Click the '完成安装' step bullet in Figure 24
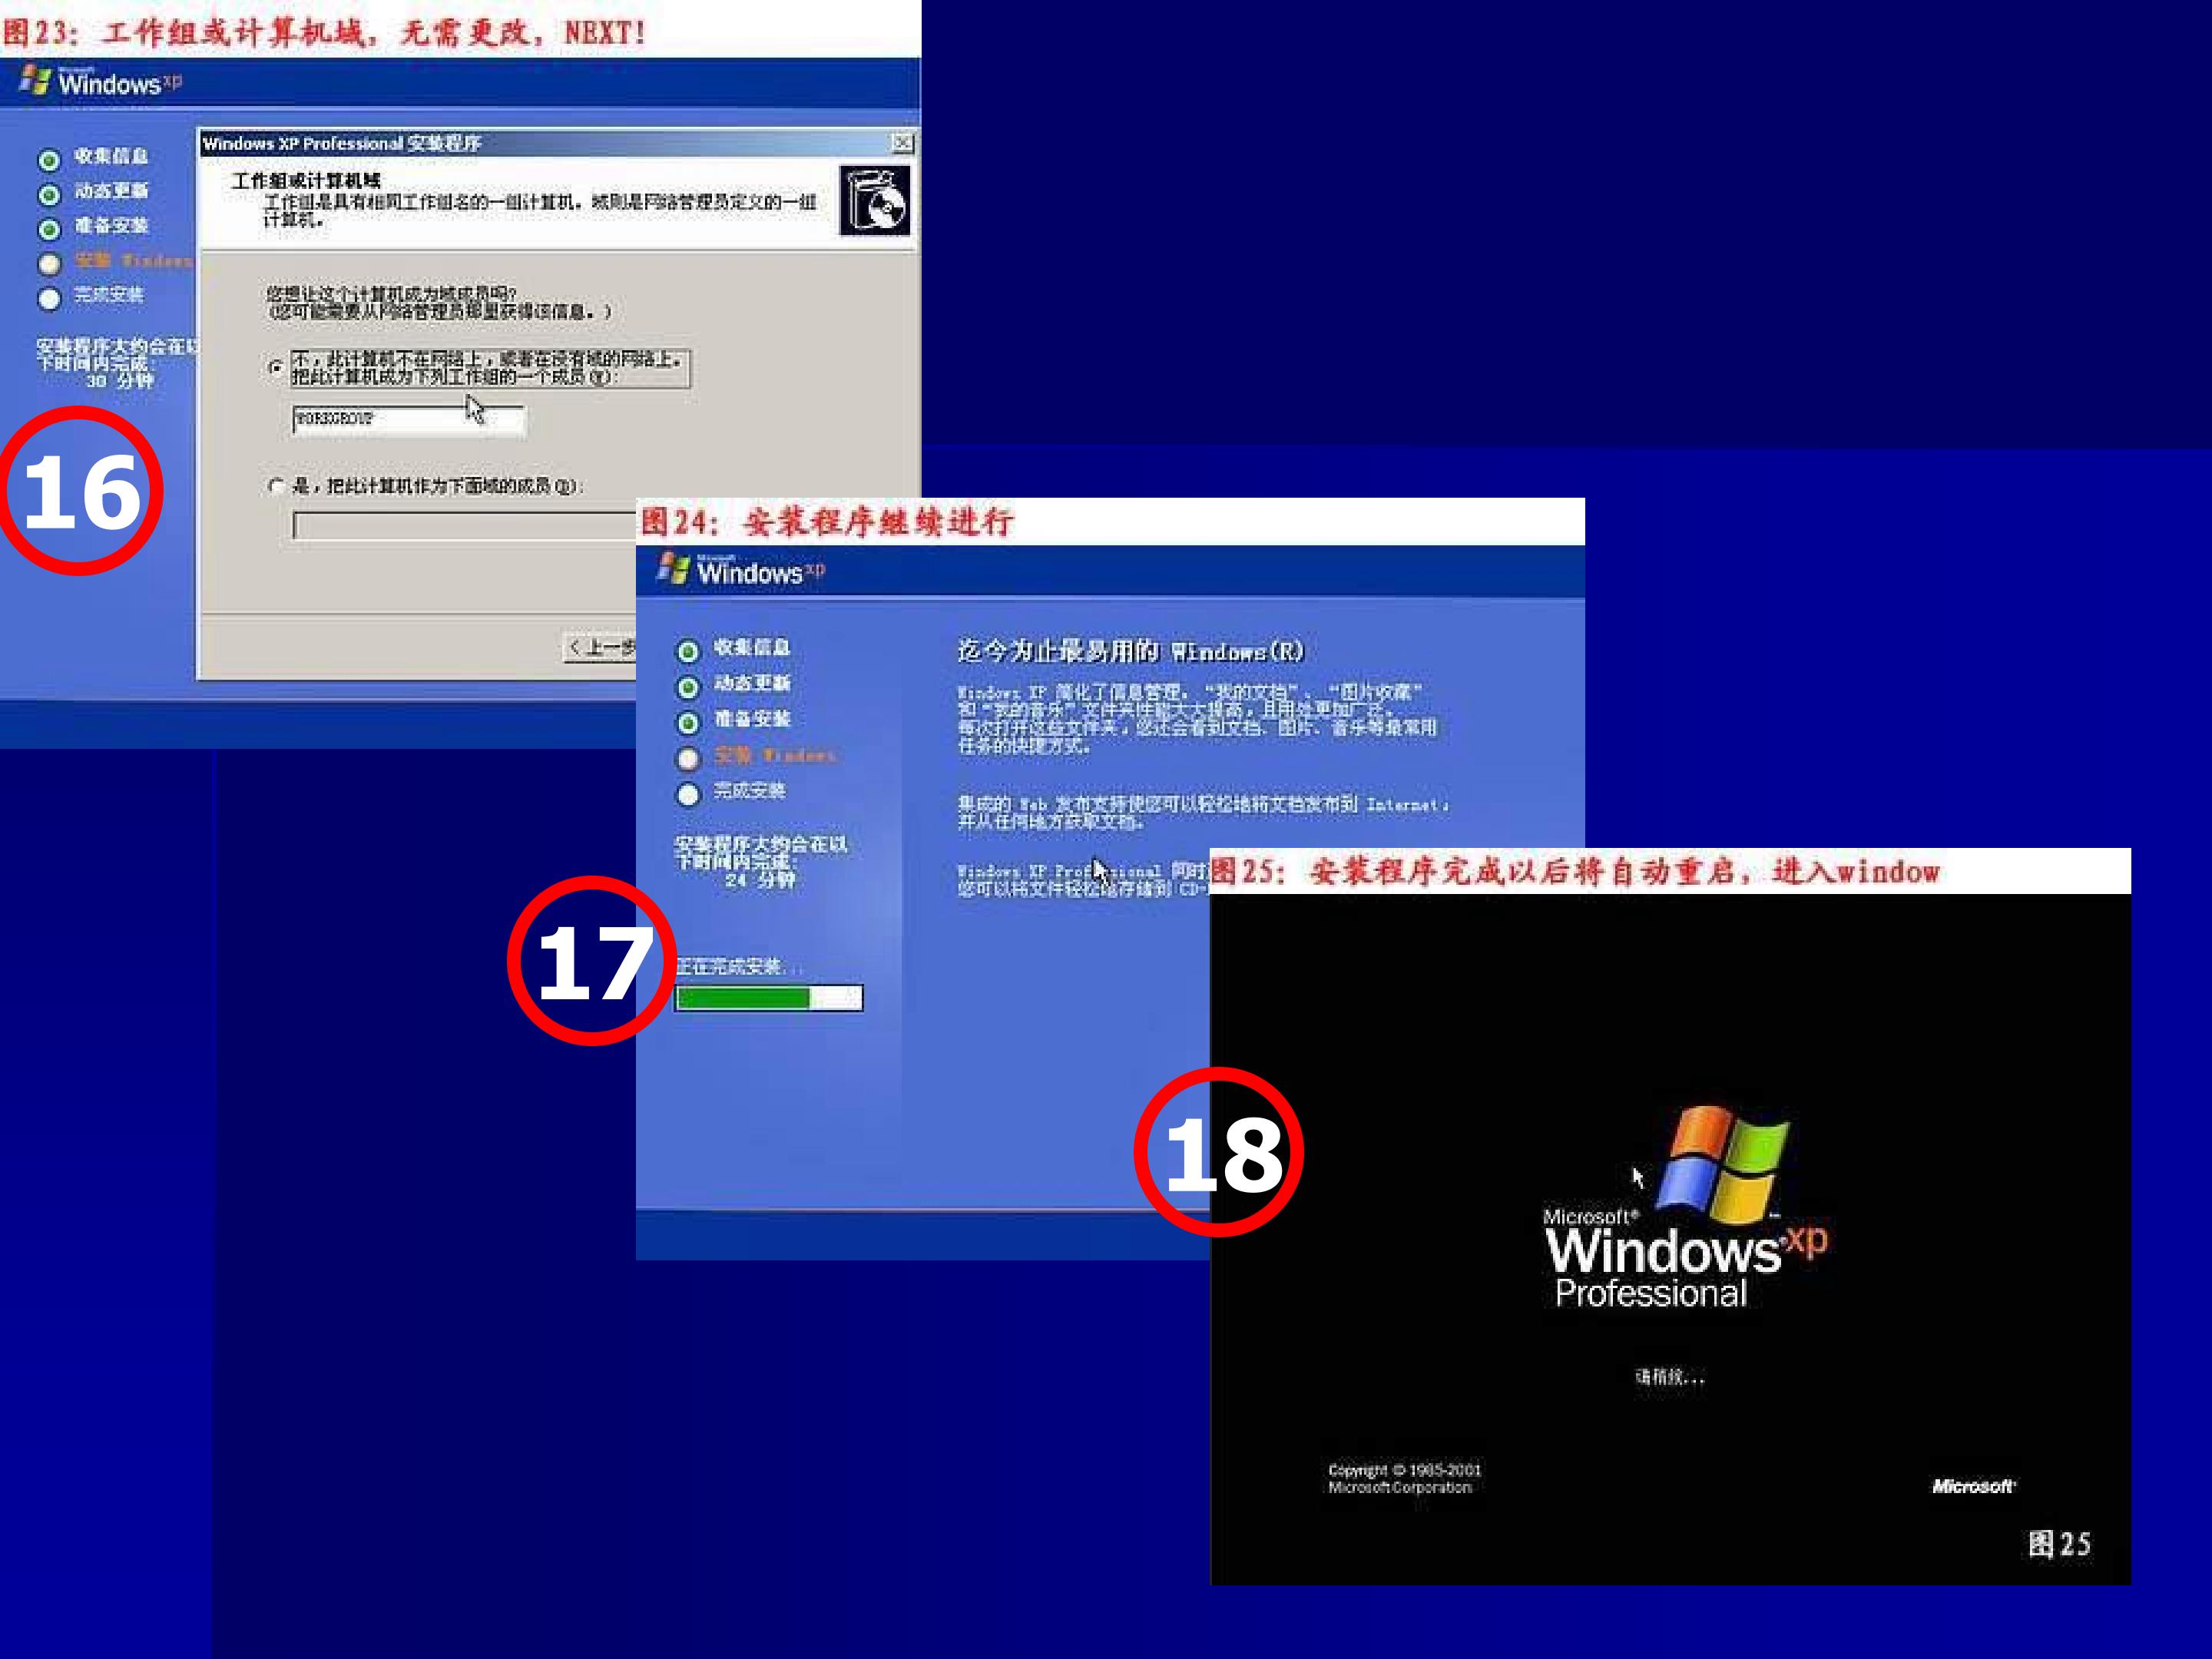The height and width of the screenshot is (1659, 2212). click(x=688, y=794)
